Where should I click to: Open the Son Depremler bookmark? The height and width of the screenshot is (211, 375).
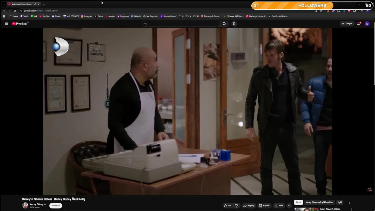pyautogui.click(x=151, y=16)
